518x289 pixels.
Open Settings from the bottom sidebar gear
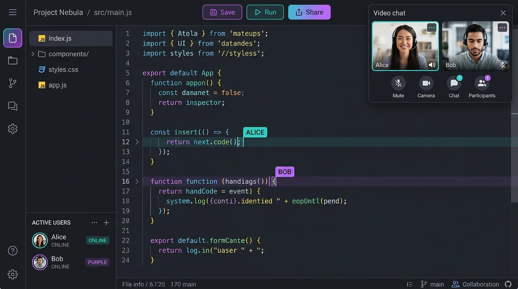click(13, 274)
